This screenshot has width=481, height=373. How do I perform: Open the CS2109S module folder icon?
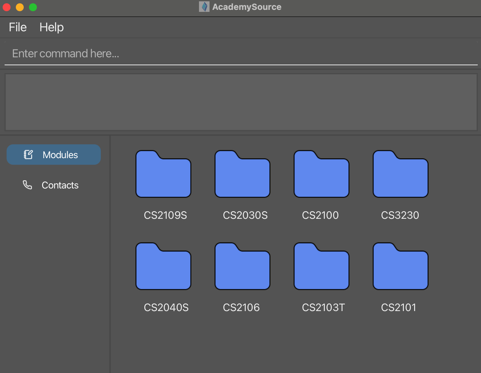[x=163, y=174]
